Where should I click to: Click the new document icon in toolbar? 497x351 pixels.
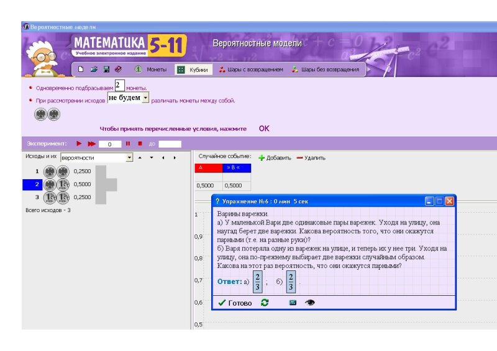pos(81,69)
